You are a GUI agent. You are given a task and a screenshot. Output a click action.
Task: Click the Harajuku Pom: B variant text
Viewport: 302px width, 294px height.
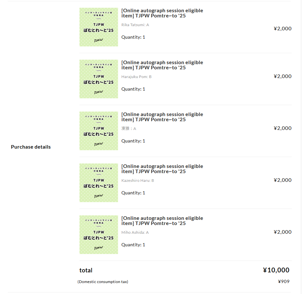tap(136, 77)
